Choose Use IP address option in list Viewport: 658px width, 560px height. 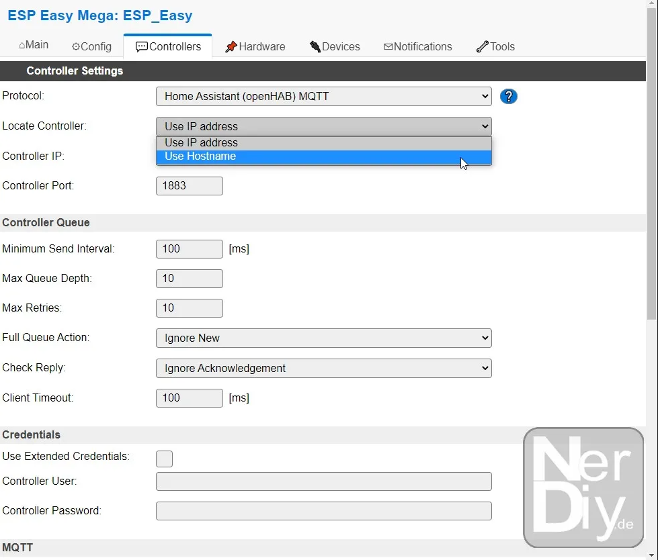pos(323,142)
